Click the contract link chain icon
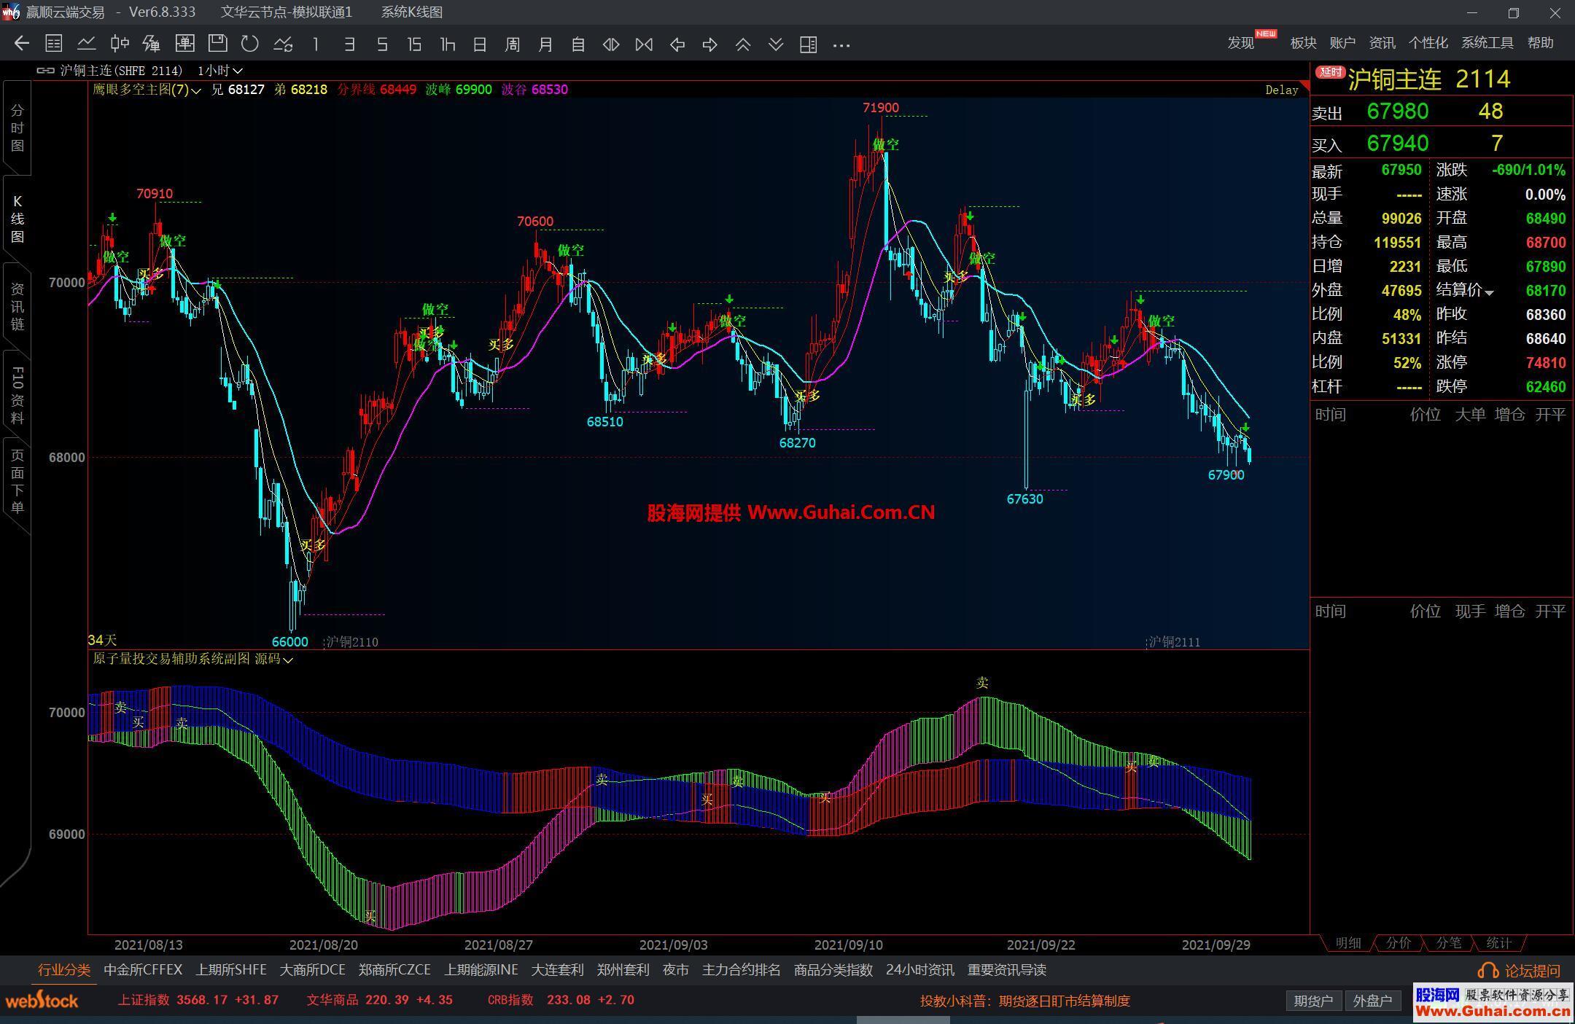 [x=45, y=71]
